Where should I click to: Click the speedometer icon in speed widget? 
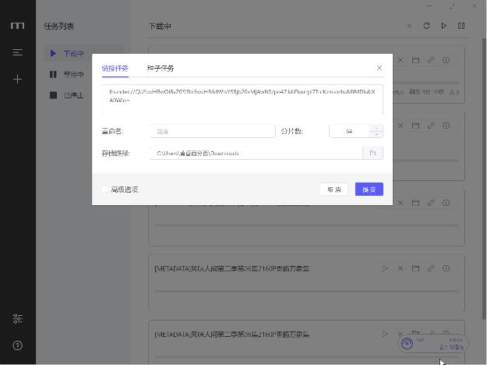pyautogui.click(x=407, y=343)
